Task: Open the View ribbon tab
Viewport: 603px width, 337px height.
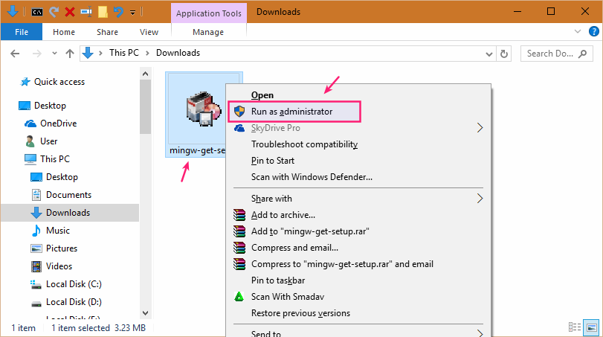Action: pos(149,32)
